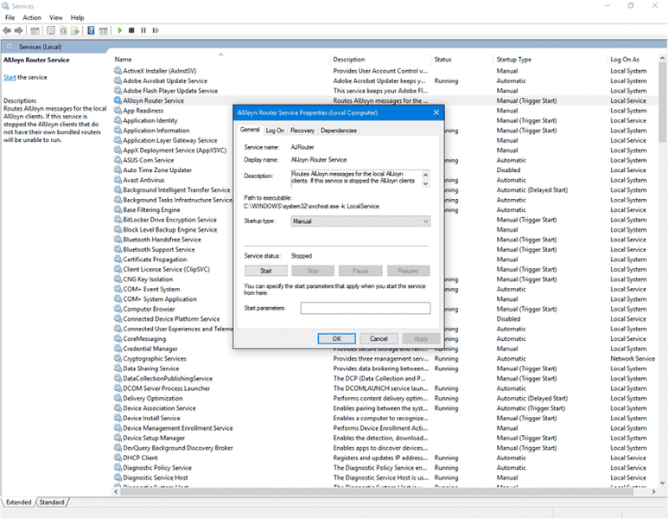Select the Bluetooth Support Service row
668x519 pixels.
[385, 249]
